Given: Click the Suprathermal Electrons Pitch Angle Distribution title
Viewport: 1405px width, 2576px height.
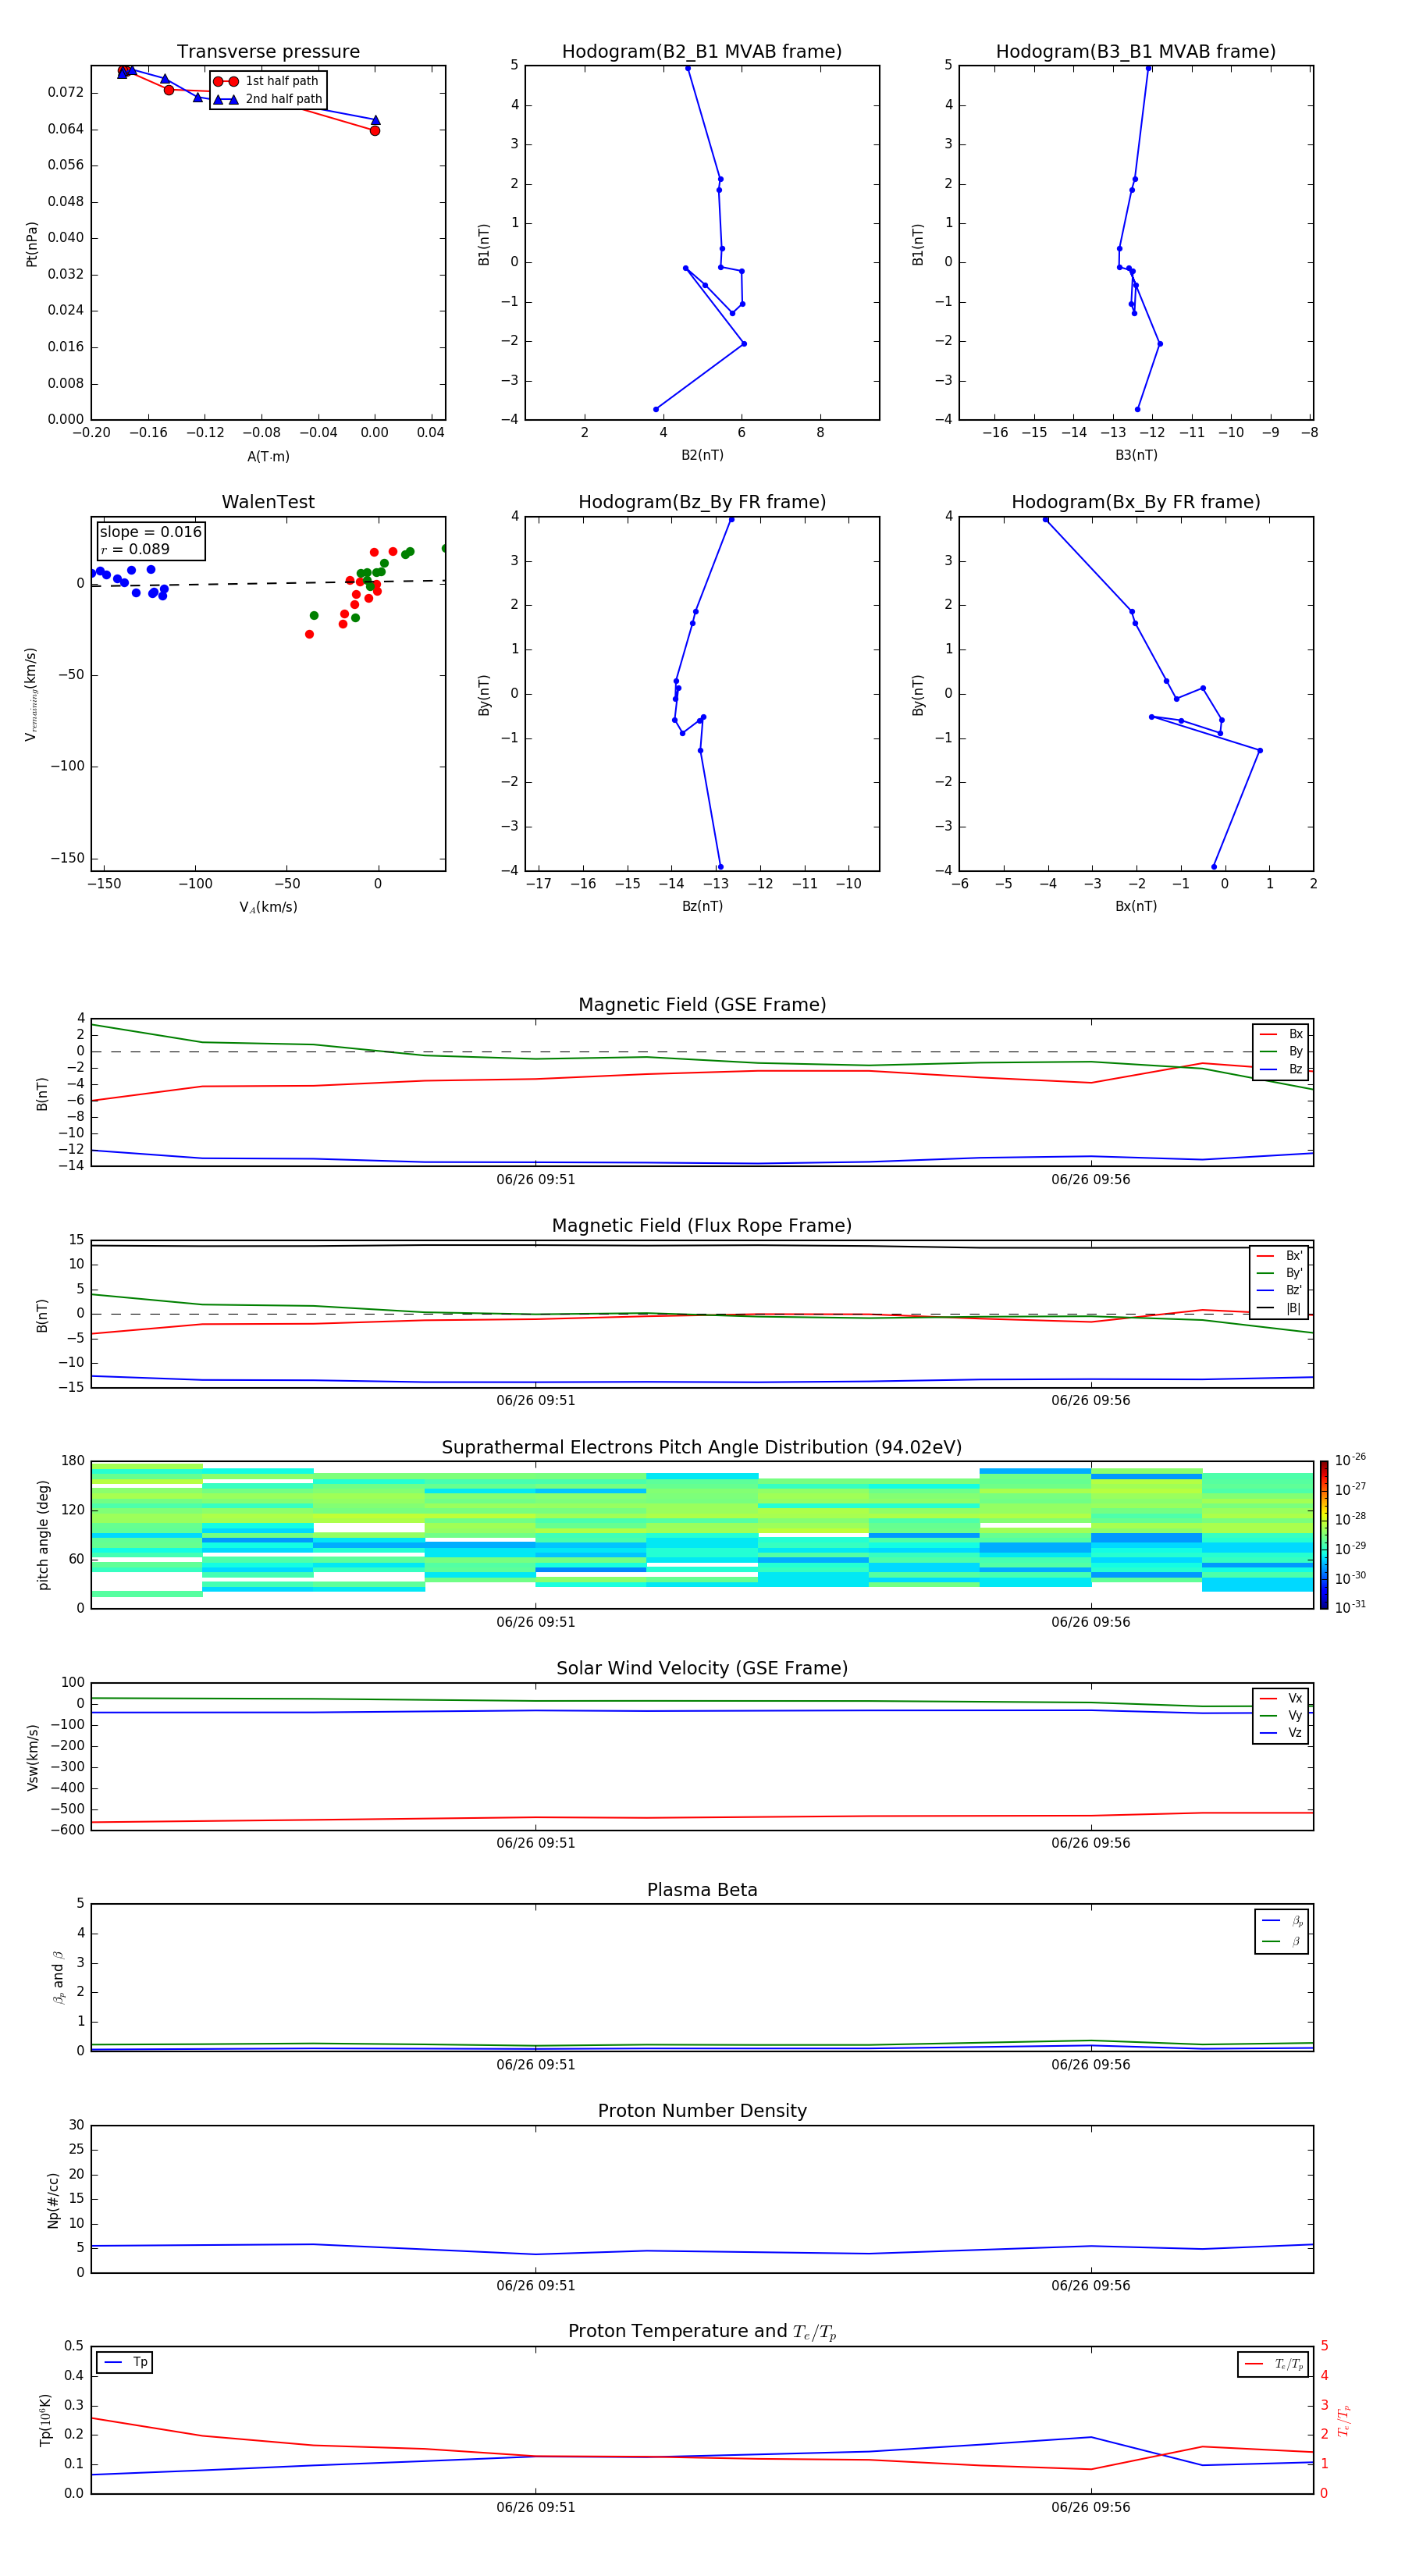Looking at the screenshot, I should tap(702, 1448).
